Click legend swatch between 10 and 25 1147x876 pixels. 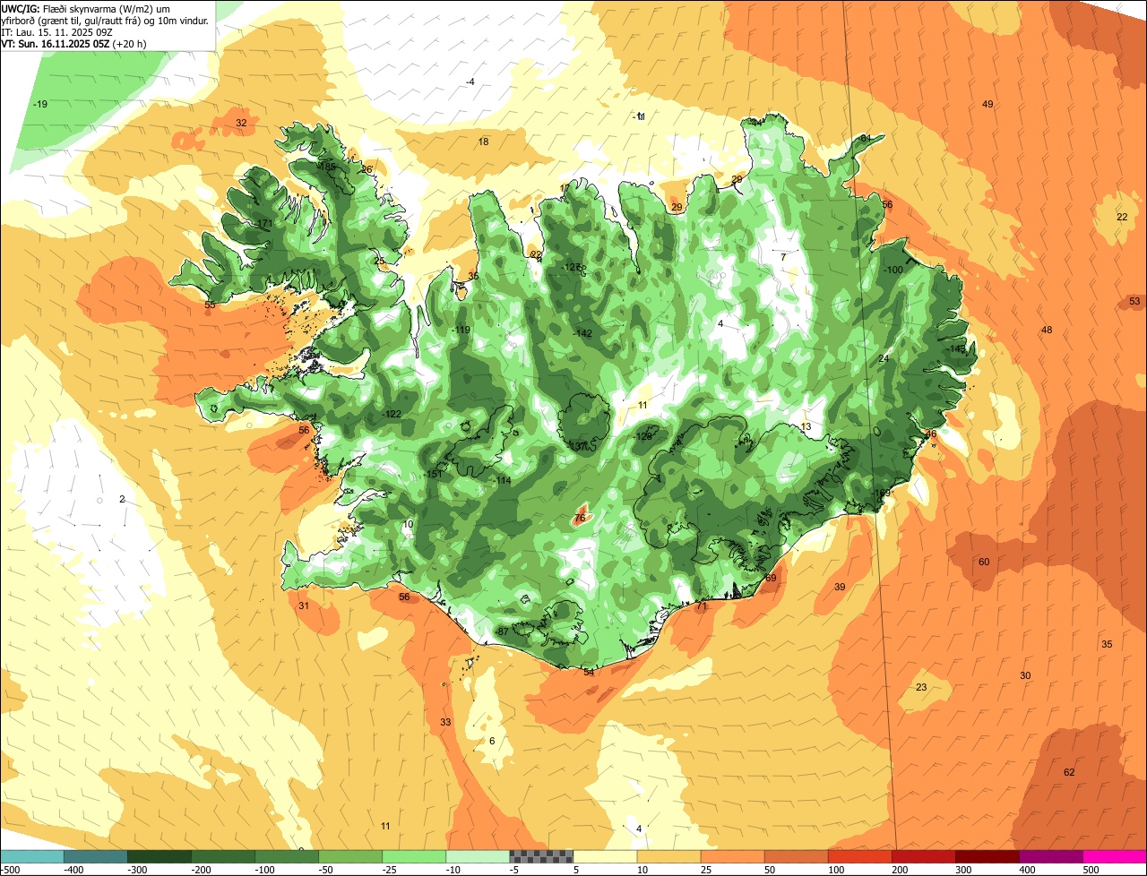[668, 856]
